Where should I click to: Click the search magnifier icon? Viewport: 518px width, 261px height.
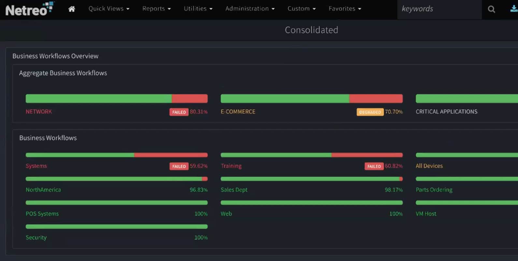(491, 9)
